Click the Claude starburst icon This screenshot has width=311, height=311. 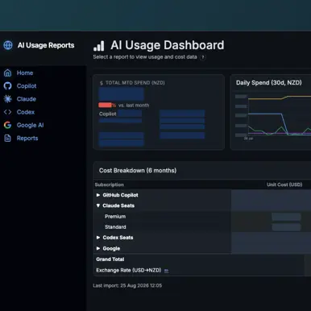(x=8, y=99)
